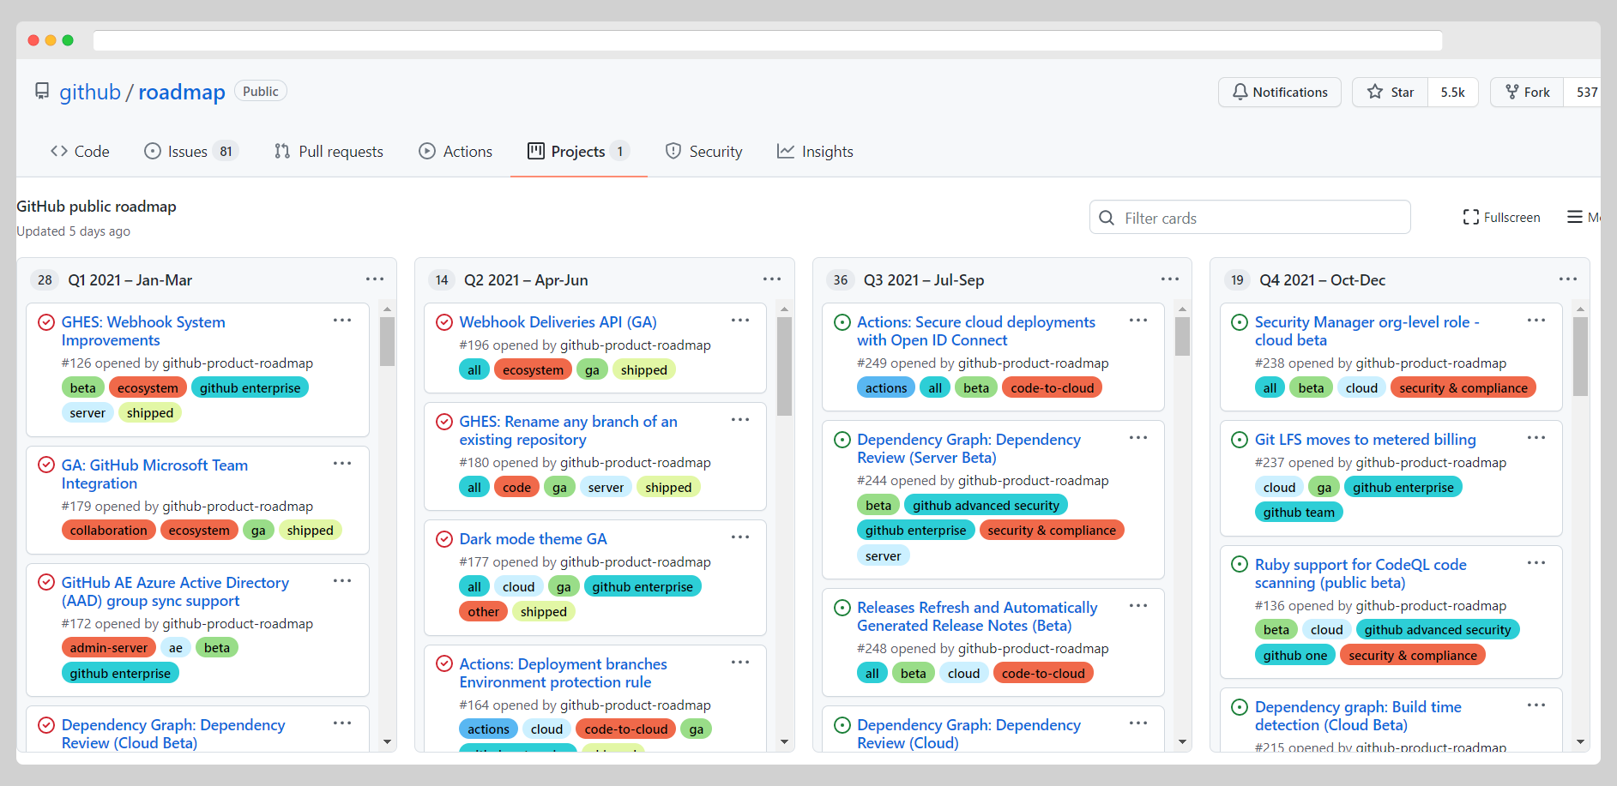Open the github owner link
The image size is (1617, 786).
(x=90, y=92)
